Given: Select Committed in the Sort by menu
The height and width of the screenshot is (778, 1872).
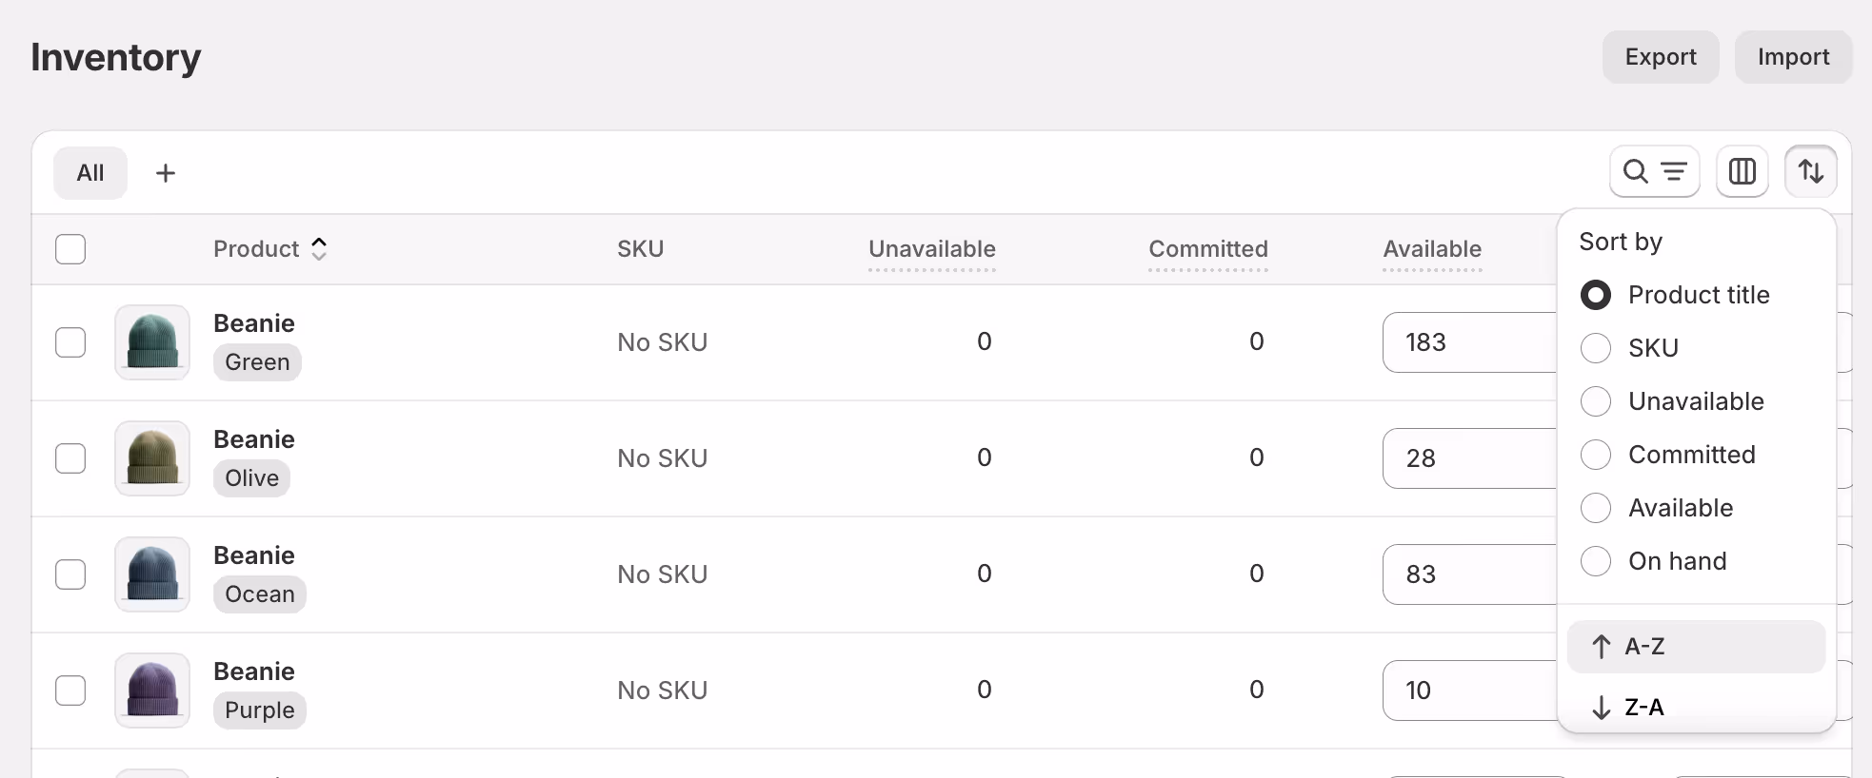Looking at the screenshot, I should point(1596,454).
